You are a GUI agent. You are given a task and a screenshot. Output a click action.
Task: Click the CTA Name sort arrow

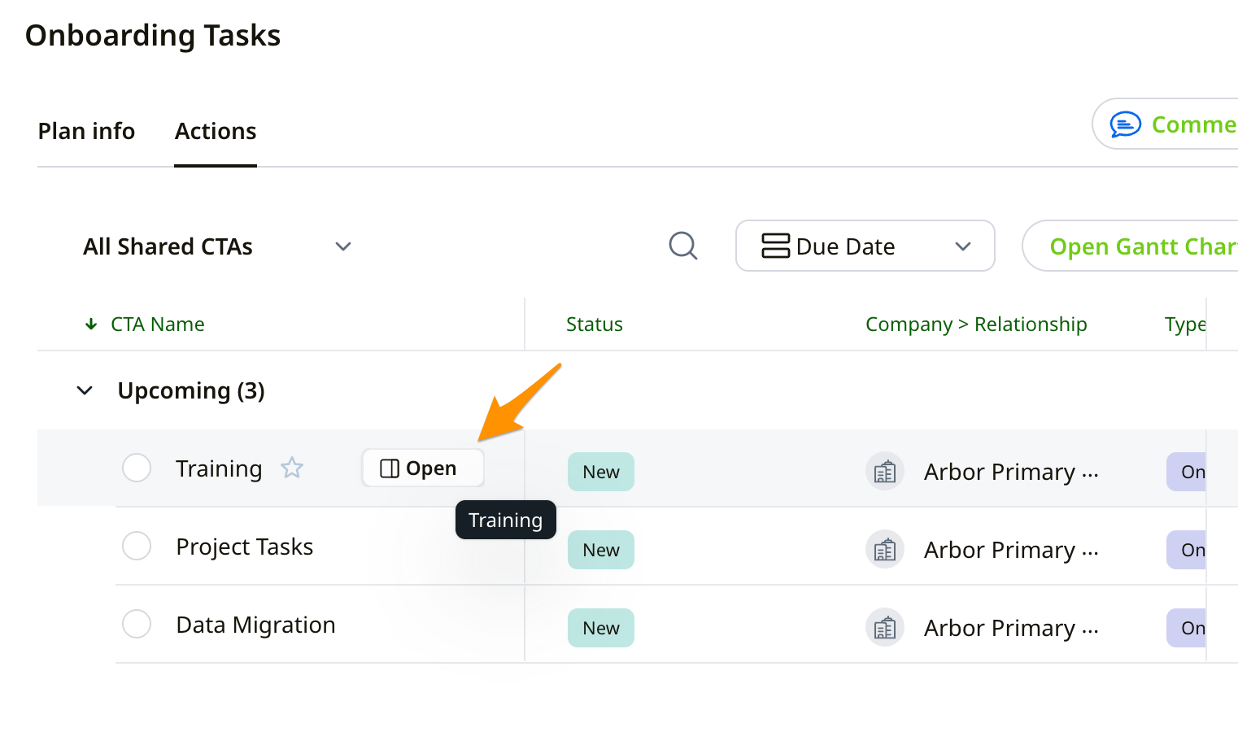(x=91, y=325)
